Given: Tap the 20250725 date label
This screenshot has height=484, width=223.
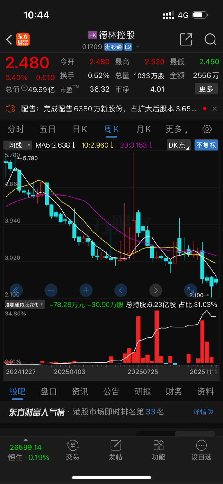Looking at the screenshot, I should (x=143, y=372).
